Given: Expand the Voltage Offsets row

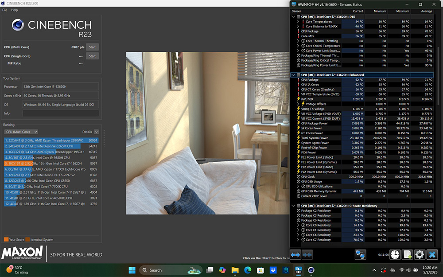Looking at the screenshot, I should 298,104.
